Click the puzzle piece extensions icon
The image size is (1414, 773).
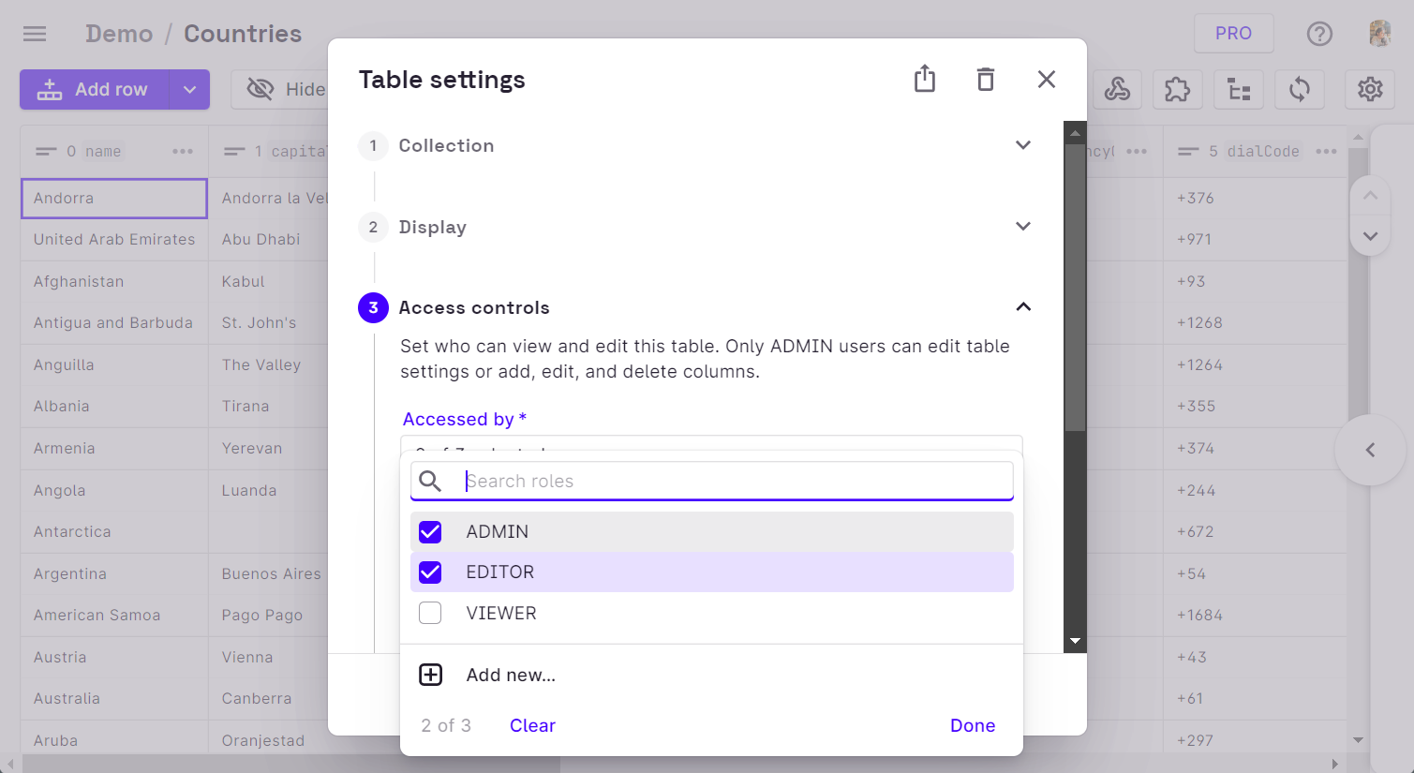tap(1177, 90)
